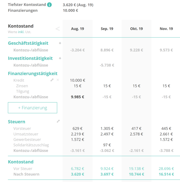
Task: Expand Geschäftstätigkeit with the plus icon
Action: coord(60,43)
